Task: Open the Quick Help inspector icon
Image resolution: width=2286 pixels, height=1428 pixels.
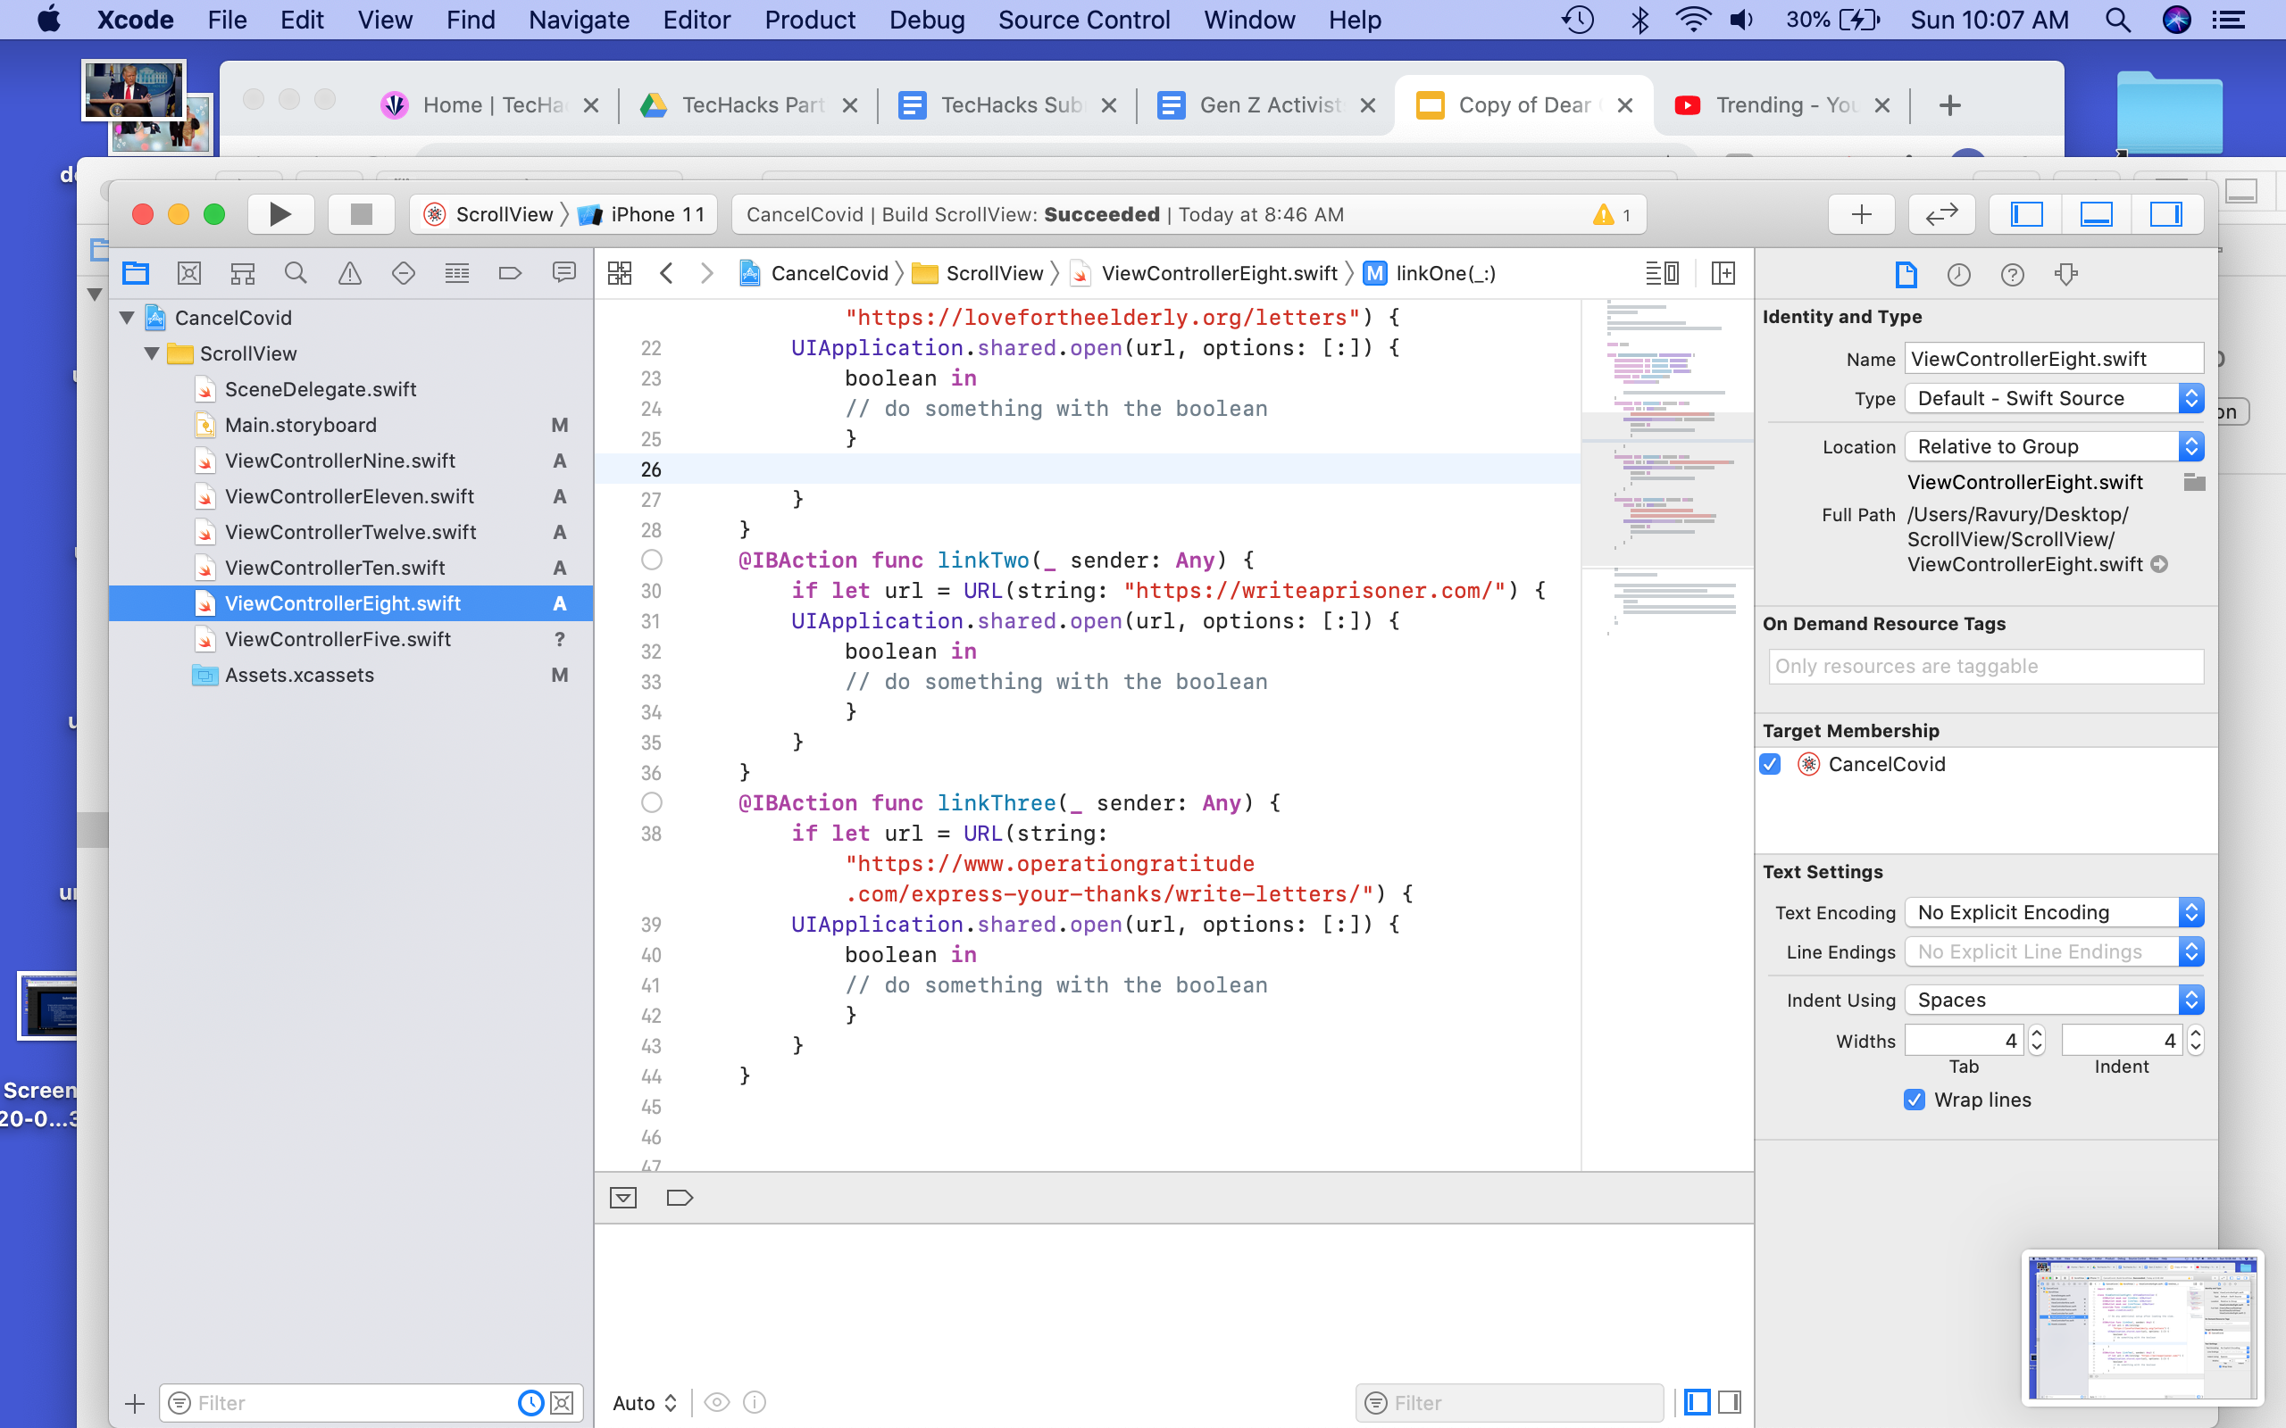Action: click(x=2012, y=275)
